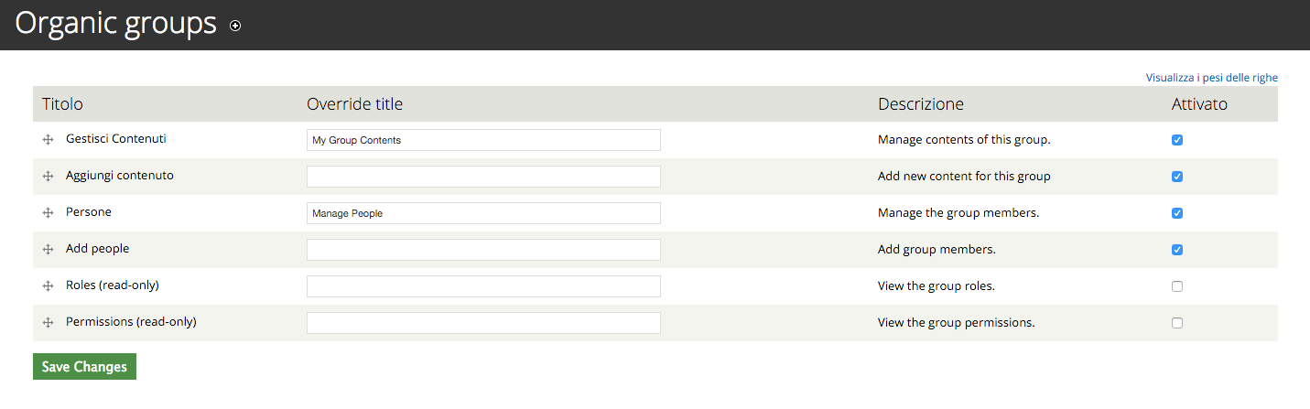Click drag handle icon for Gestisci Contenuti row
This screenshot has width=1310, height=409.
pos(48,140)
